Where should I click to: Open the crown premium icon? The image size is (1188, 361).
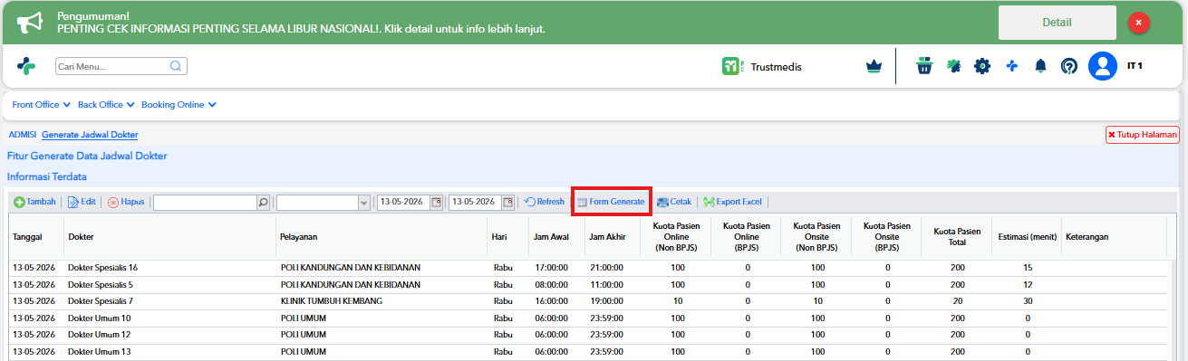(874, 66)
